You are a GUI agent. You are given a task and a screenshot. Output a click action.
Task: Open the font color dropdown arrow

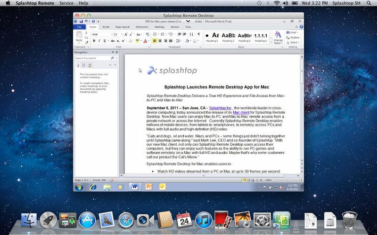(x=148, y=41)
